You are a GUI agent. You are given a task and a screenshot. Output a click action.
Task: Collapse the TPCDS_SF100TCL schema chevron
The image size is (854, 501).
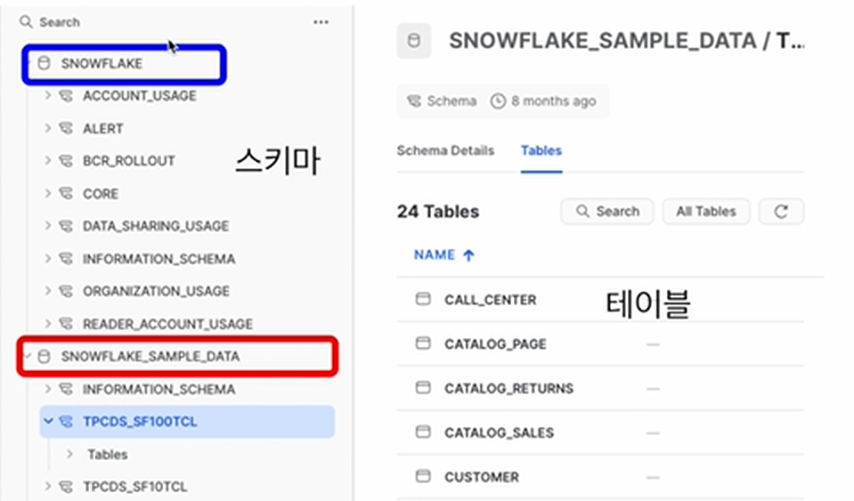coord(48,422)
